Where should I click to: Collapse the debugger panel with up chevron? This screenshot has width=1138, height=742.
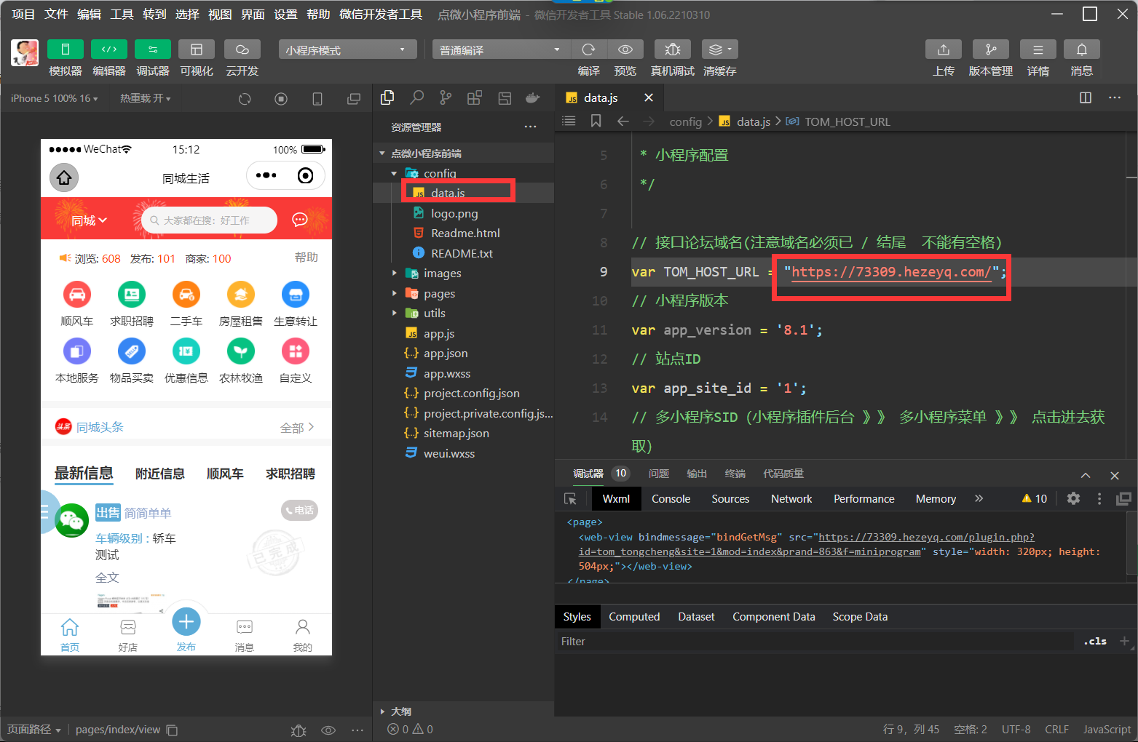coord(1086,475)
